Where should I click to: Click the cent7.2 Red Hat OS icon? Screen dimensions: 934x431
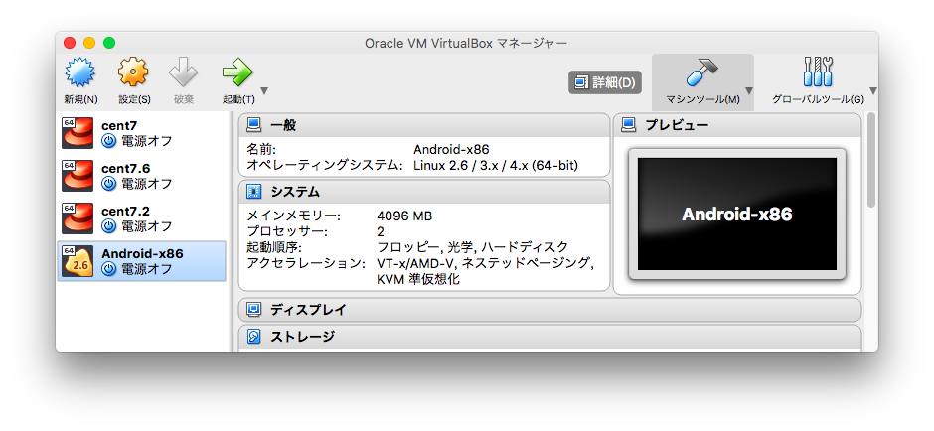(78, 218)
